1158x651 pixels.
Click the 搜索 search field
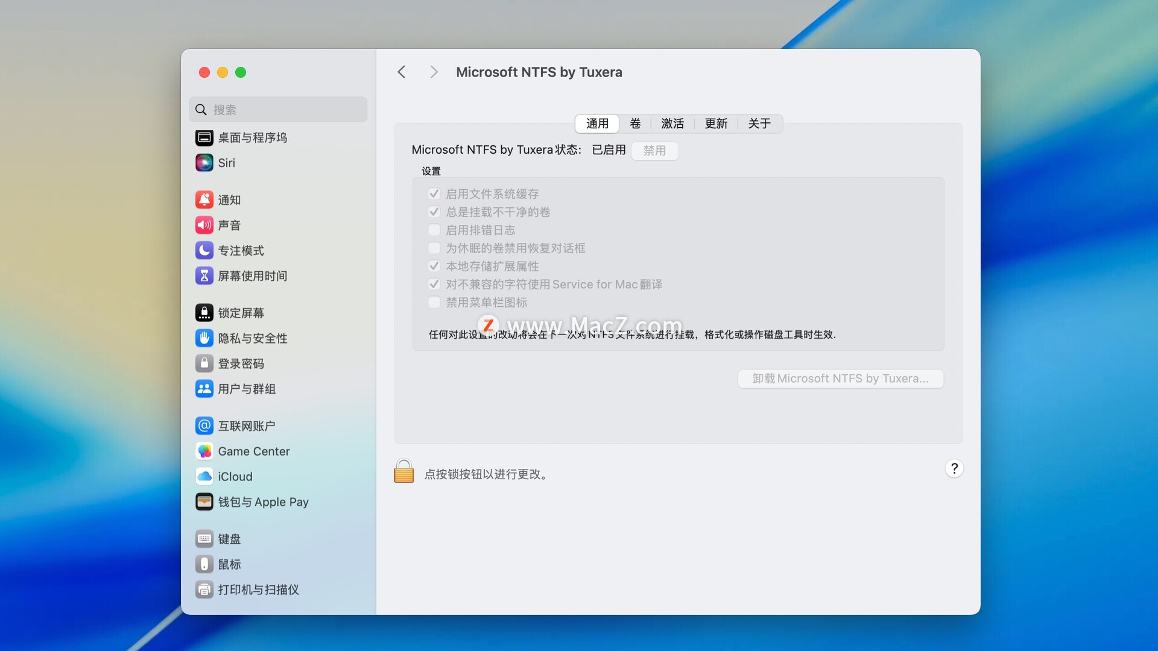[x=278, y=110]
